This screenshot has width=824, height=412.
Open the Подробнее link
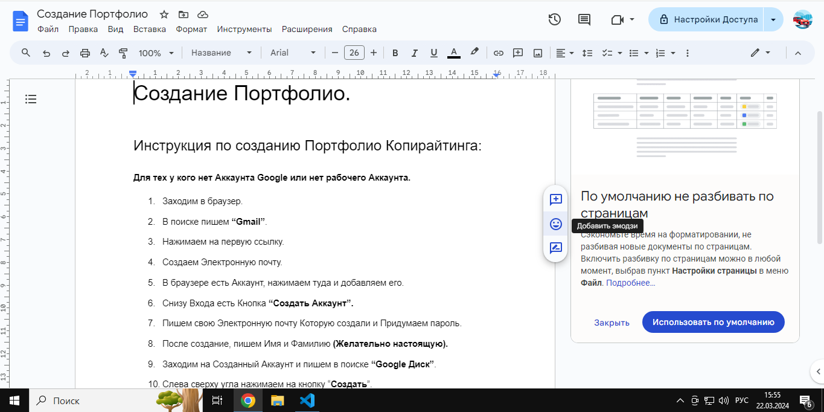click(631, 283)
